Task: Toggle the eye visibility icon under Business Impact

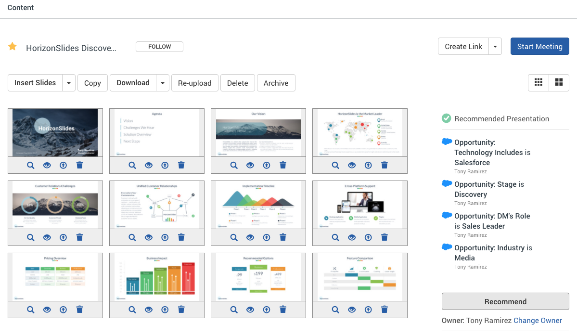Action: pyautogui.click(x=149, y=310)
